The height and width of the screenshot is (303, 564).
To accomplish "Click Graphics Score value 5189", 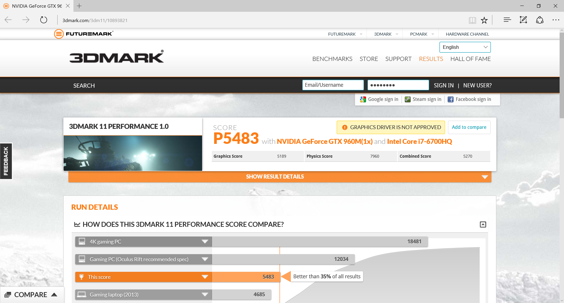I will 281,156.
